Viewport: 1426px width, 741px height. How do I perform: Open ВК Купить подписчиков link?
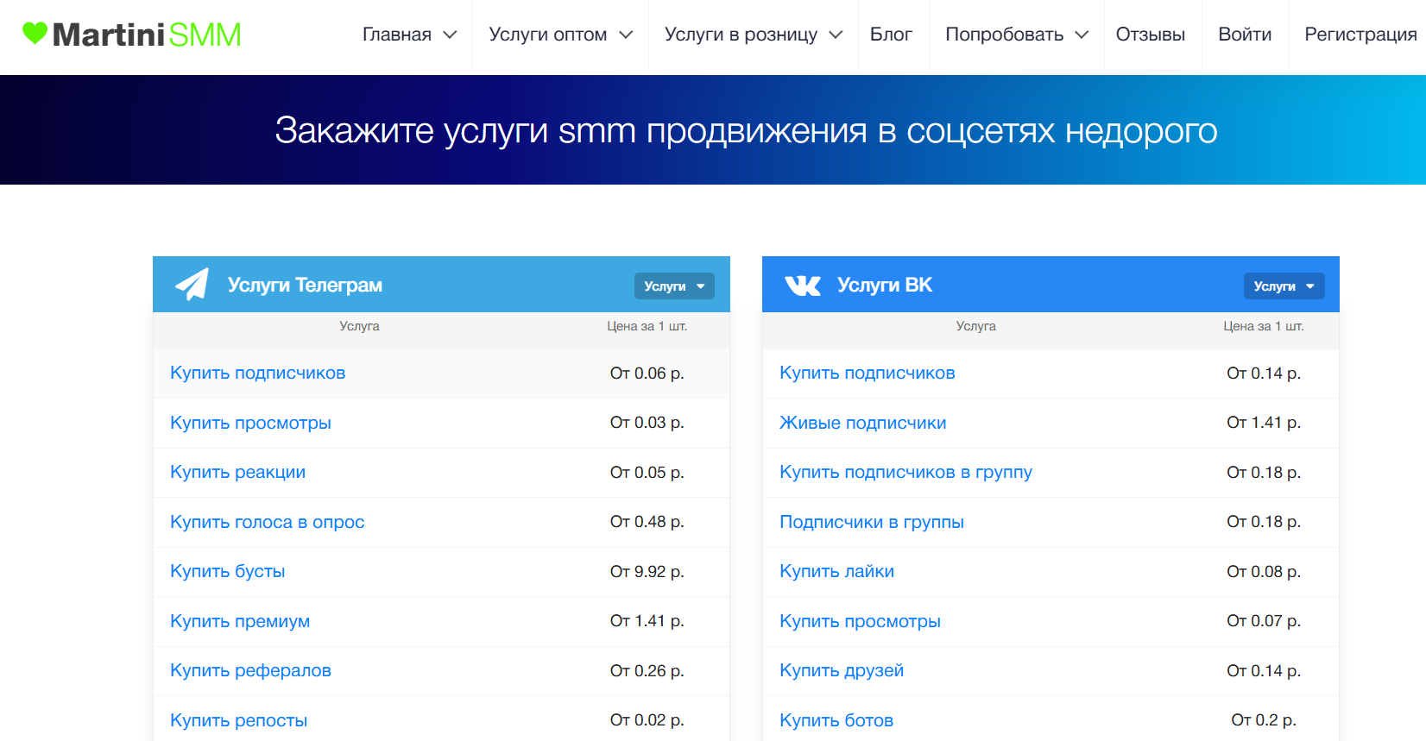point(868,373)
